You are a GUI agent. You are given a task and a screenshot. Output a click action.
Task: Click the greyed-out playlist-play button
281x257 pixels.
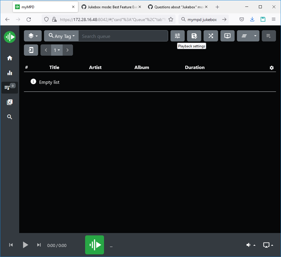(x=269, y=36)
